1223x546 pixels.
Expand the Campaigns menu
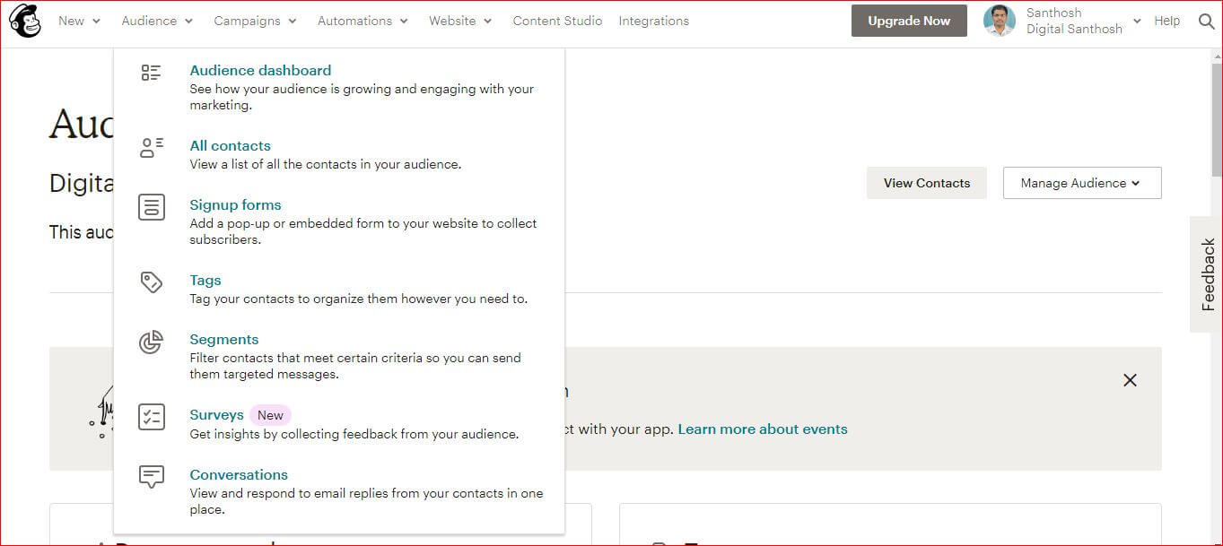tap(255, 21)
